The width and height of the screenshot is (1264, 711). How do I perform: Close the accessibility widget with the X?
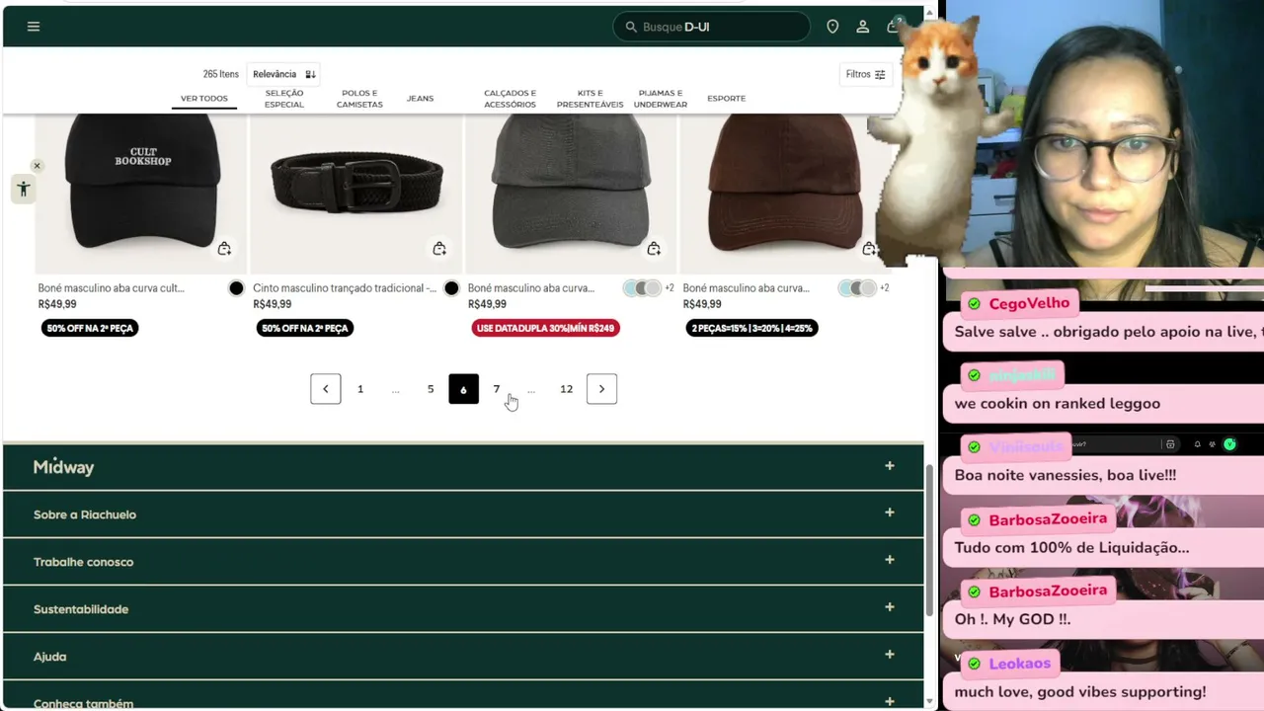coord(37,166)
